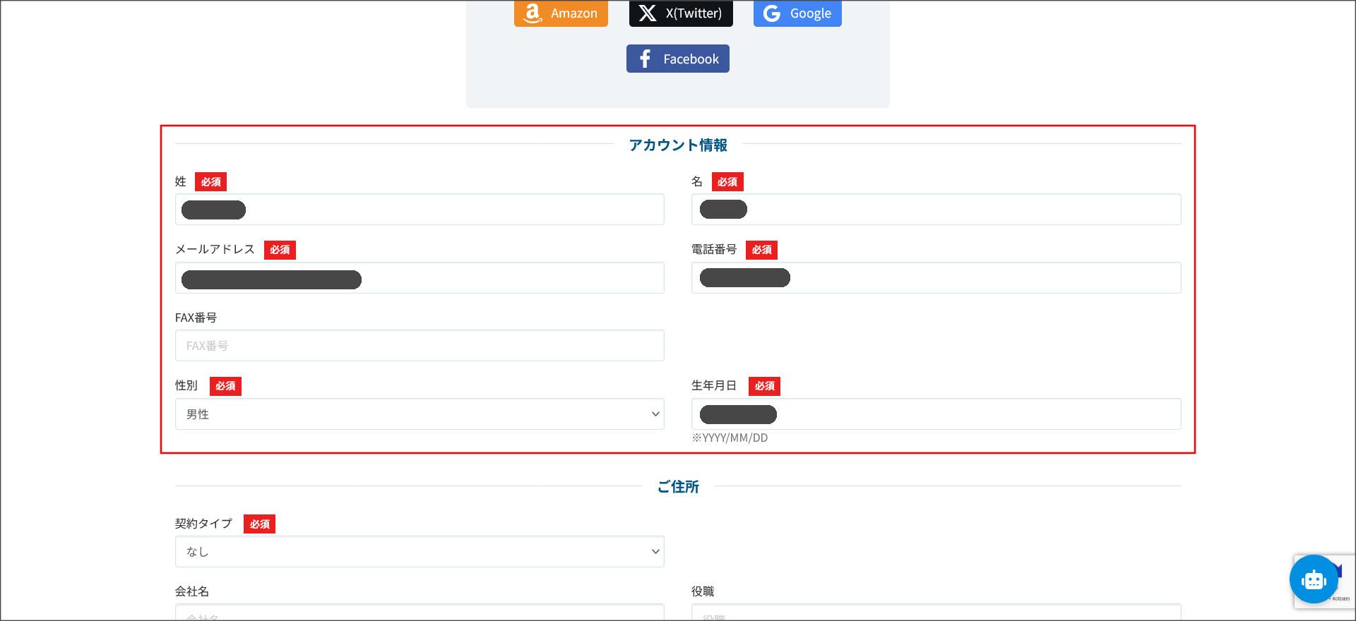Sign in with Facebook button
This screenshot has height=621, width=1356.
pos(677,59)
